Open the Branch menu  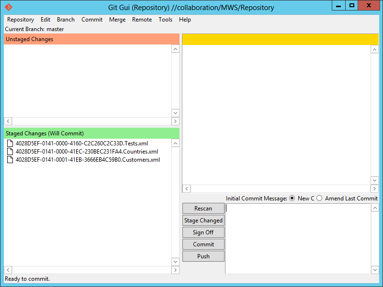[x=66, y=20]
